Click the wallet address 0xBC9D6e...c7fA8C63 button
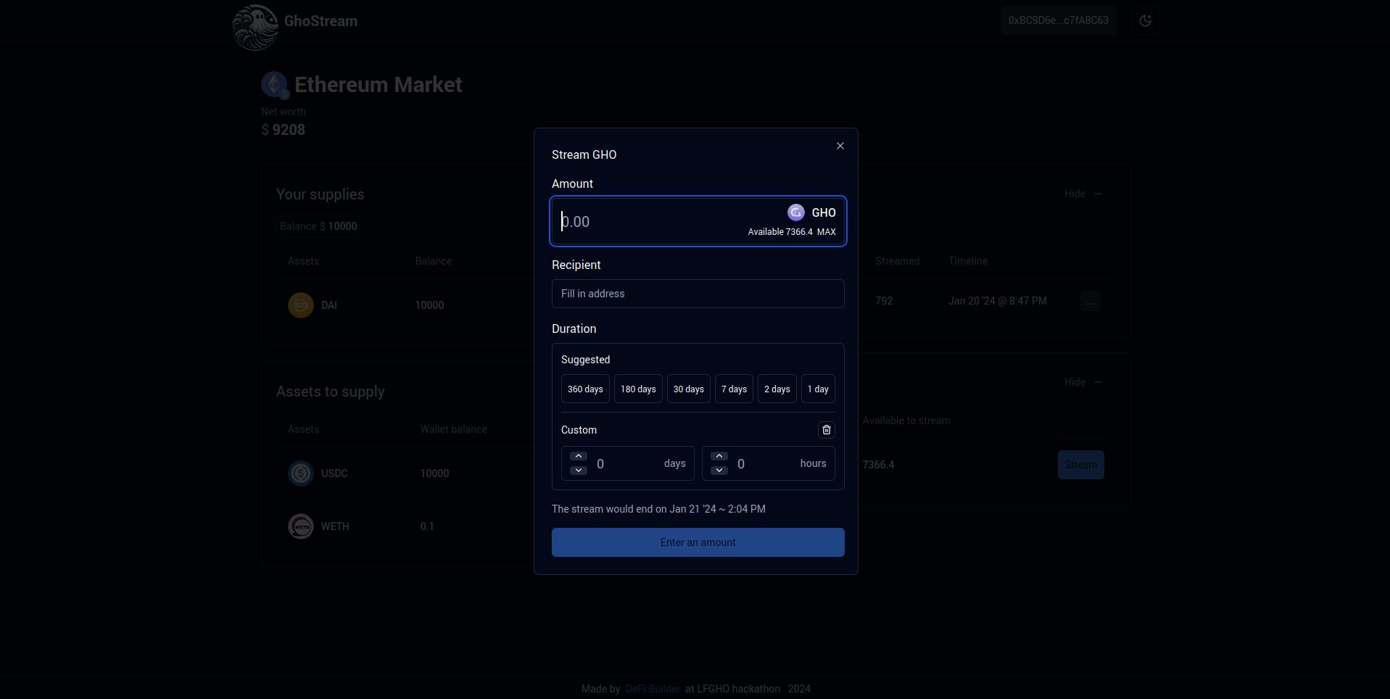The width and height of the screenshot is (1390, 699). pos(1058,20)
